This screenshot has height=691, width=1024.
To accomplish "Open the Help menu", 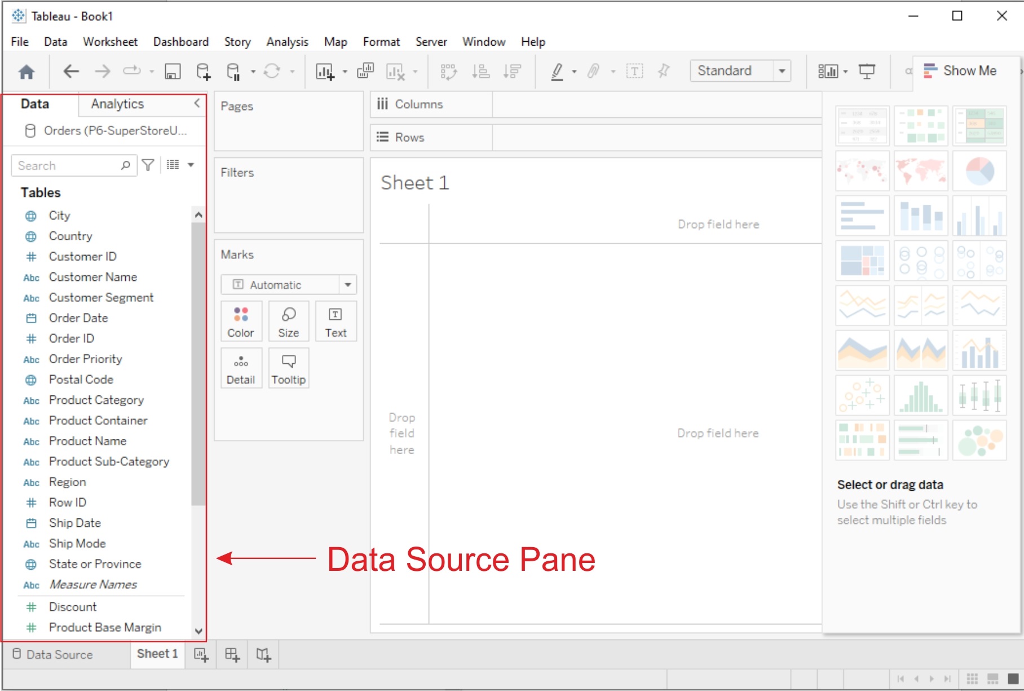I will 533,42.
